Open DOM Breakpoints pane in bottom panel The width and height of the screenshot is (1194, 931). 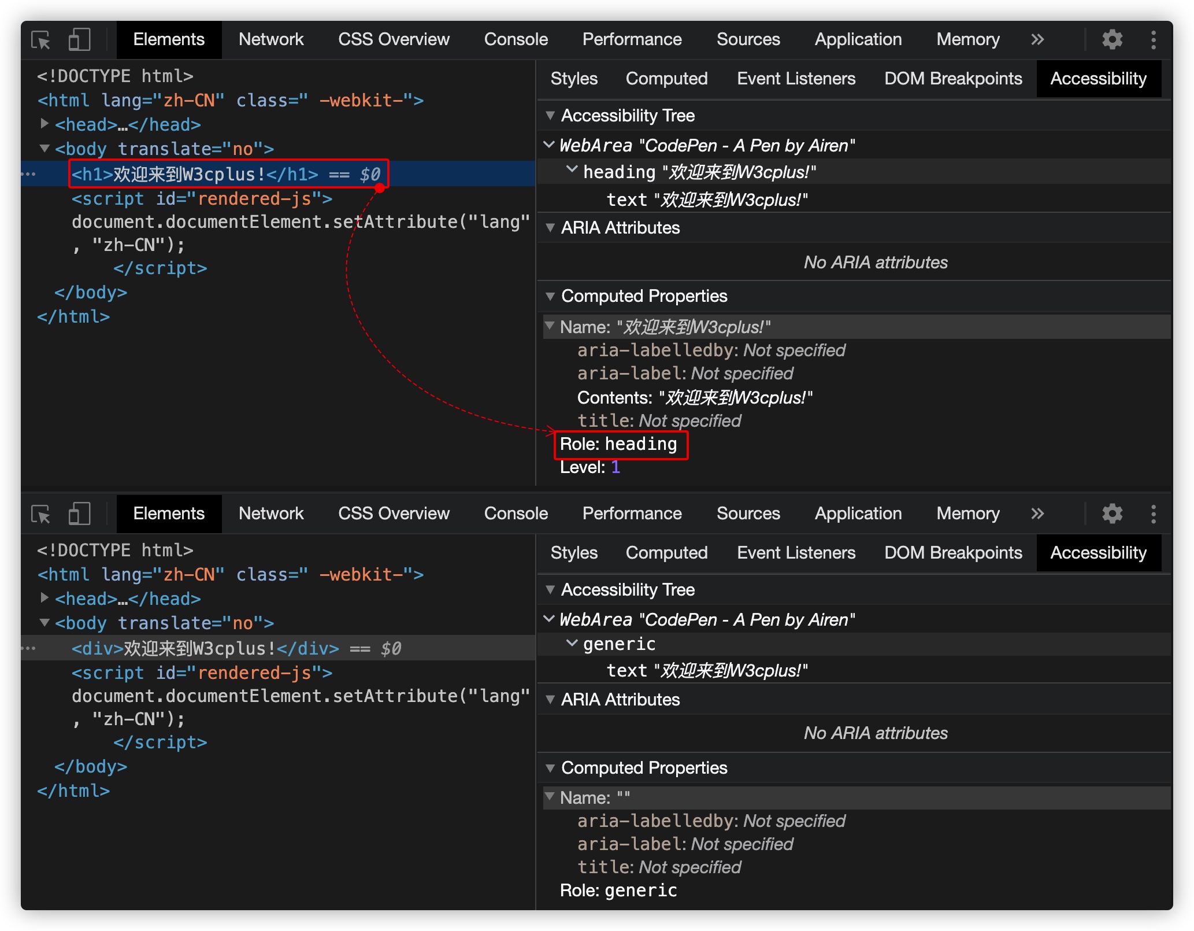tap(953, 553)
